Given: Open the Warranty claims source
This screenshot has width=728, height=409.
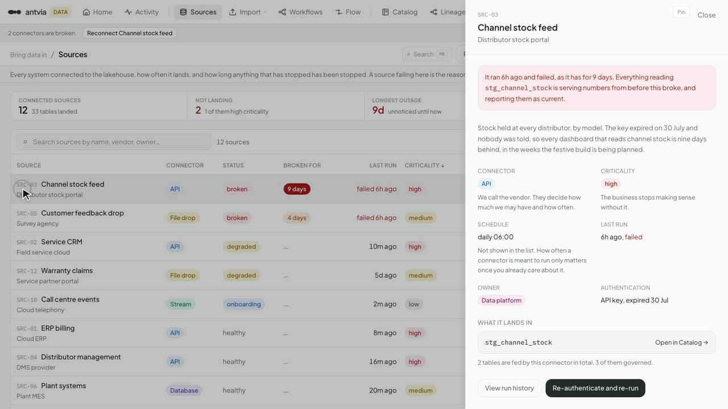Looking at the screenshot, I should point(238,276).
